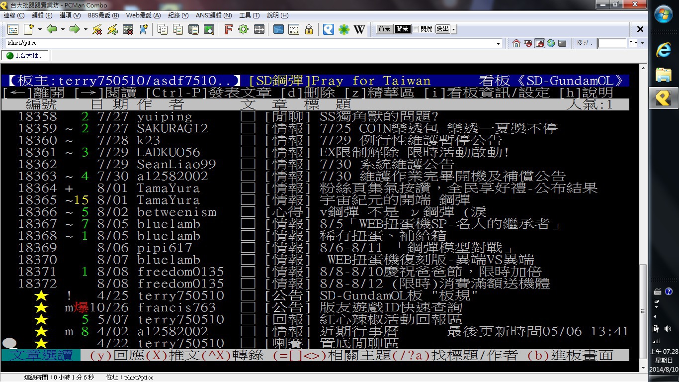
Task: Tick the 閃爍 blink checkbox
Action: pyautogui.click(x=416, y=29)
